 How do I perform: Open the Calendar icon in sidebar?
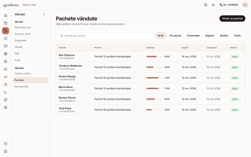pos(6,23)
